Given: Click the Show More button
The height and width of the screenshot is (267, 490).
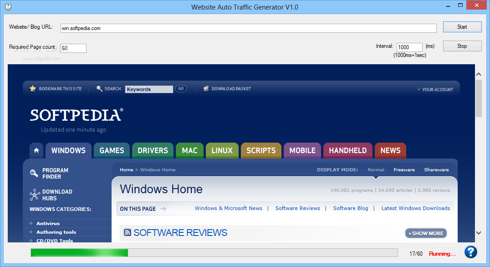Looking at the screenshot, I should [426, 233].
